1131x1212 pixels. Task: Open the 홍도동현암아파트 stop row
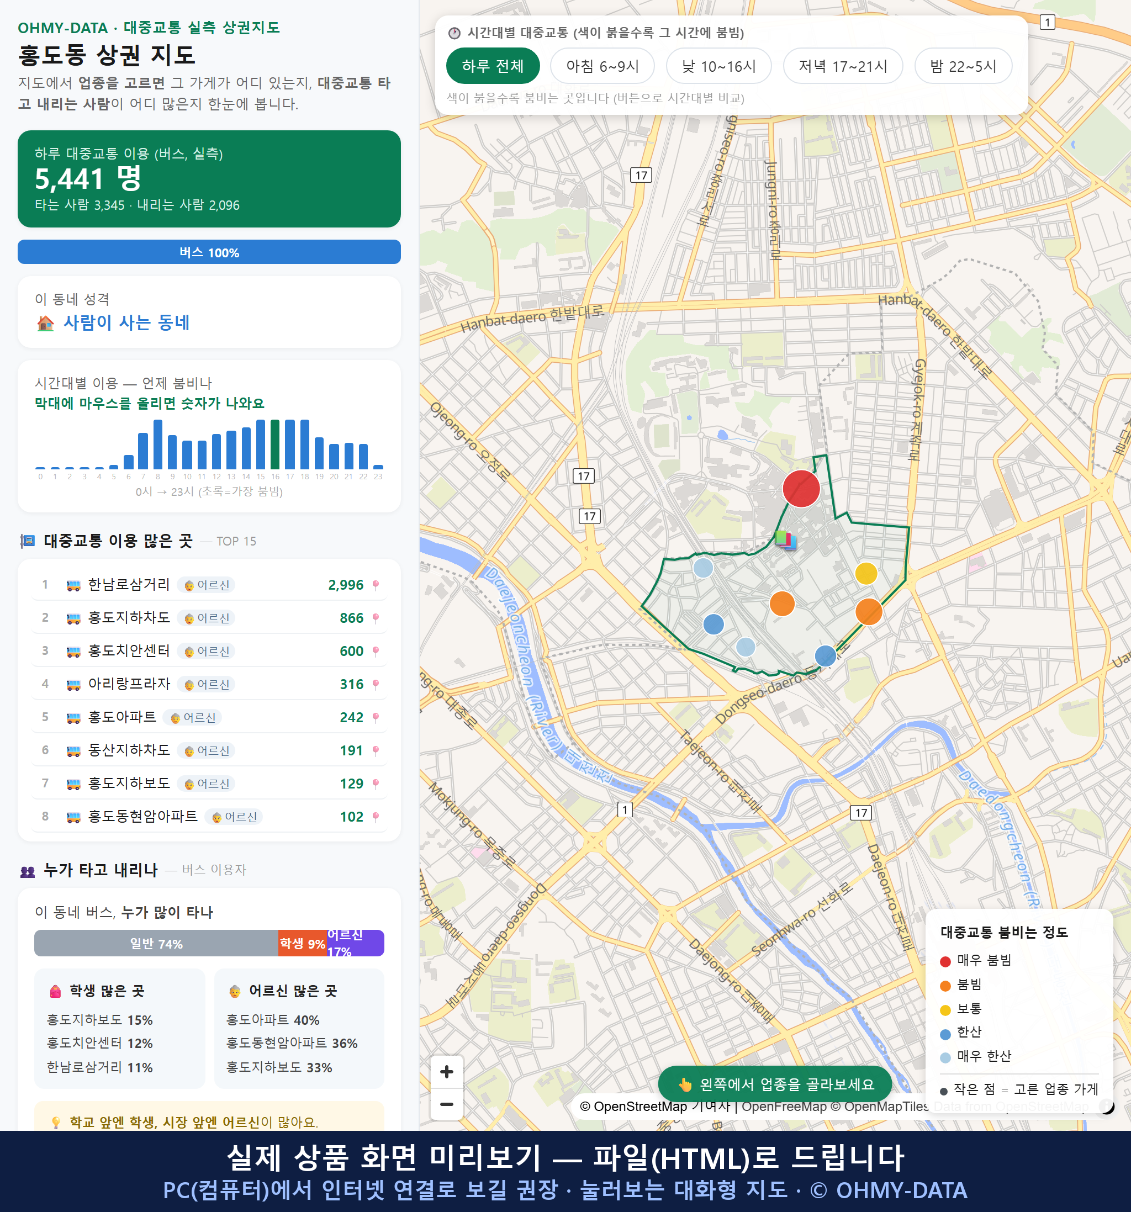tap(209, 816)
